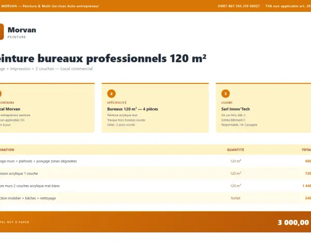The image size is (311, 249).
Task: Click the NET À PAYER label
Action: tap(18, 222)
